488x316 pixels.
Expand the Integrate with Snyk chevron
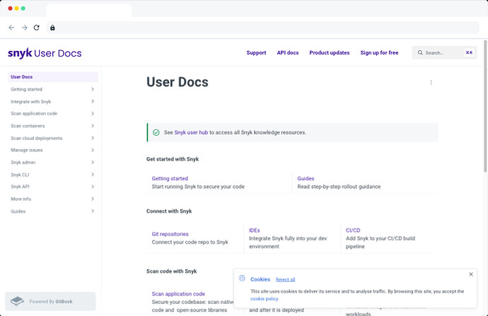[x=93, y=101]
